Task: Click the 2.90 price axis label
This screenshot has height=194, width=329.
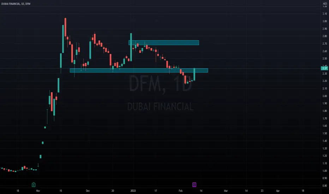Action: click(x=325, y=29)
